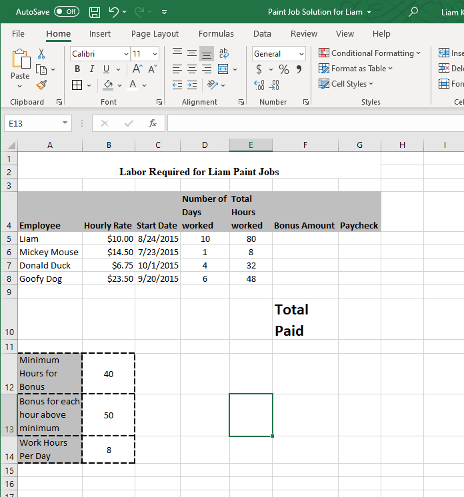Apply Comma Style format
This screenshot has width=464, height=497.
pyautogui.click(x=299, y=69)
